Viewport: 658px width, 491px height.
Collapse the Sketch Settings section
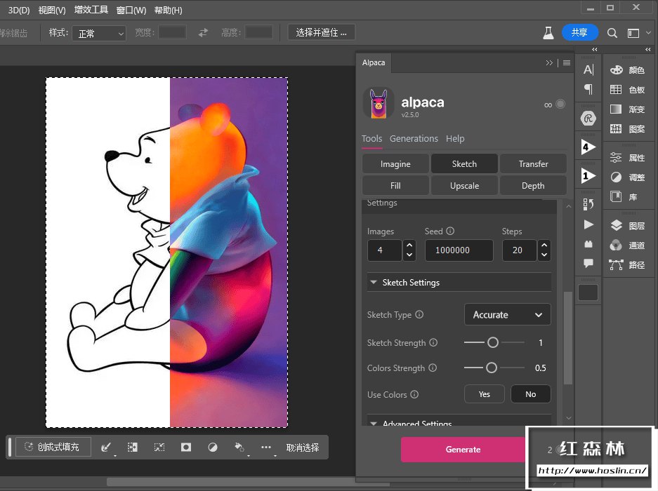[373, 283]
